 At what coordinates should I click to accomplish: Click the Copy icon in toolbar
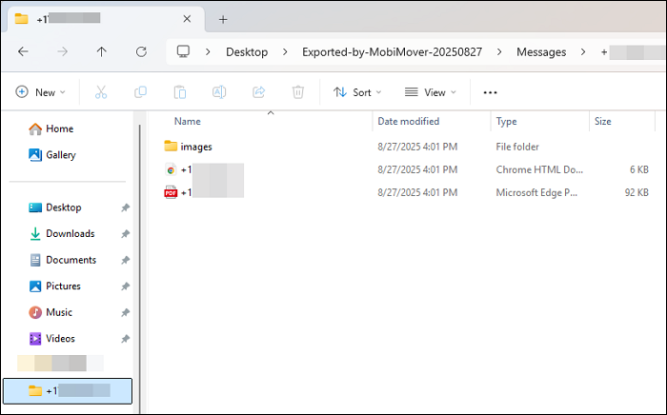point(140,92)
